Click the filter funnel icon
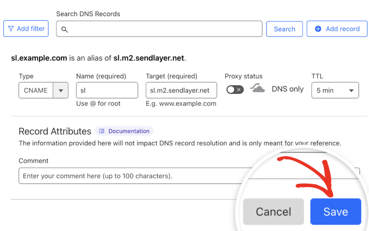 [11, 29]
